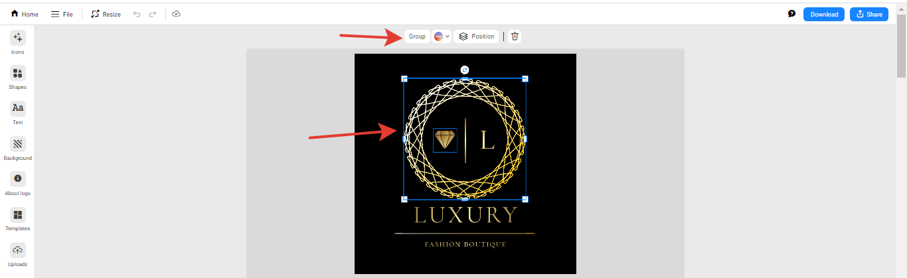Open the Icons panel in sidebar

click(x=17, y=38)
